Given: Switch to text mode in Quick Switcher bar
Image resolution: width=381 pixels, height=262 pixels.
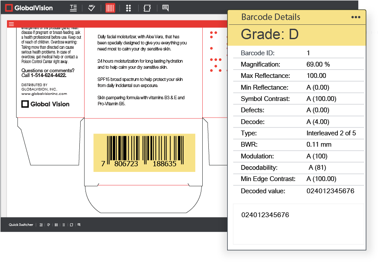Looking at the screenshot, I should point(41,225).
